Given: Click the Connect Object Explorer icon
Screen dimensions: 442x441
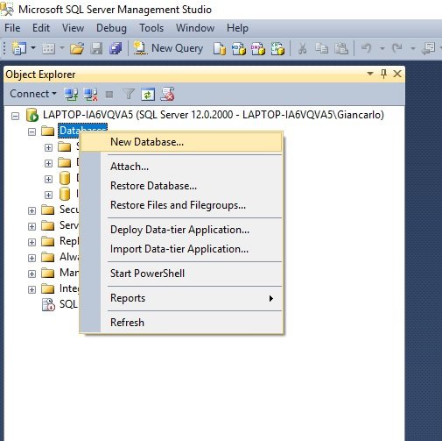Looking at the screenshot, I should (71, 94).
